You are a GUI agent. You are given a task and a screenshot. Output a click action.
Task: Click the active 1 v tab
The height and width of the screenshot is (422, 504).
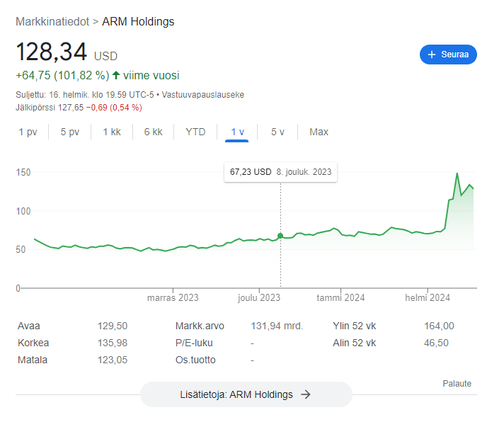click(x=237, y=132)
